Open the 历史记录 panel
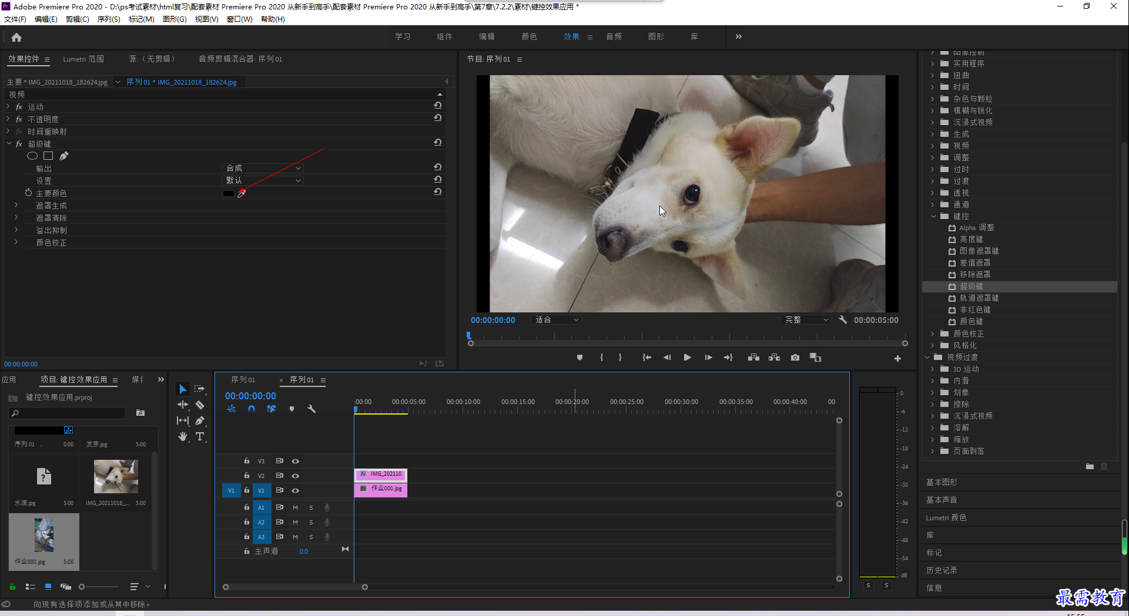 [942, 570]
